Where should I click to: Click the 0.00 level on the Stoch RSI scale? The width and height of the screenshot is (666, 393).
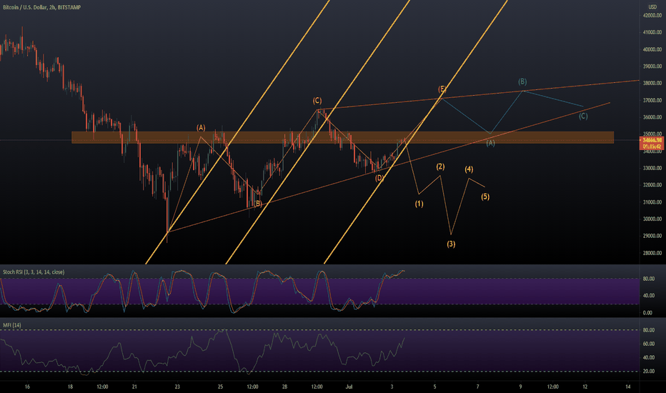pos(647,313)
